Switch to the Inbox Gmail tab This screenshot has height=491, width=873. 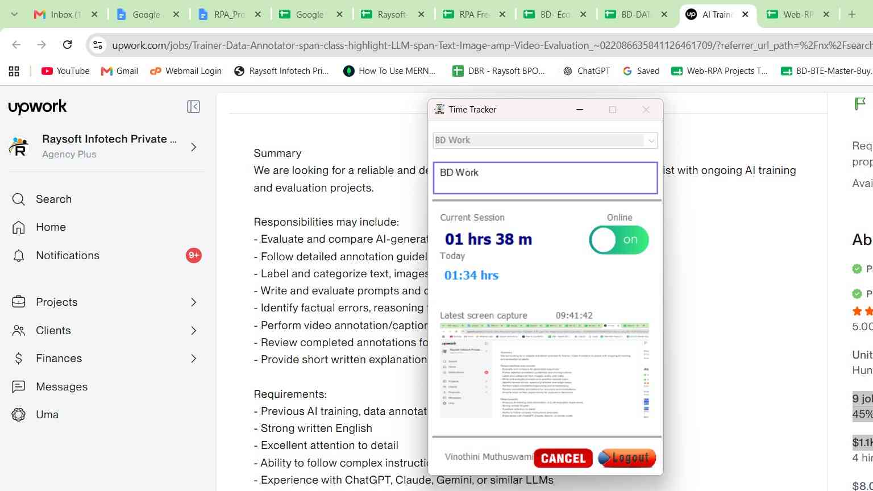coord(65,14)
